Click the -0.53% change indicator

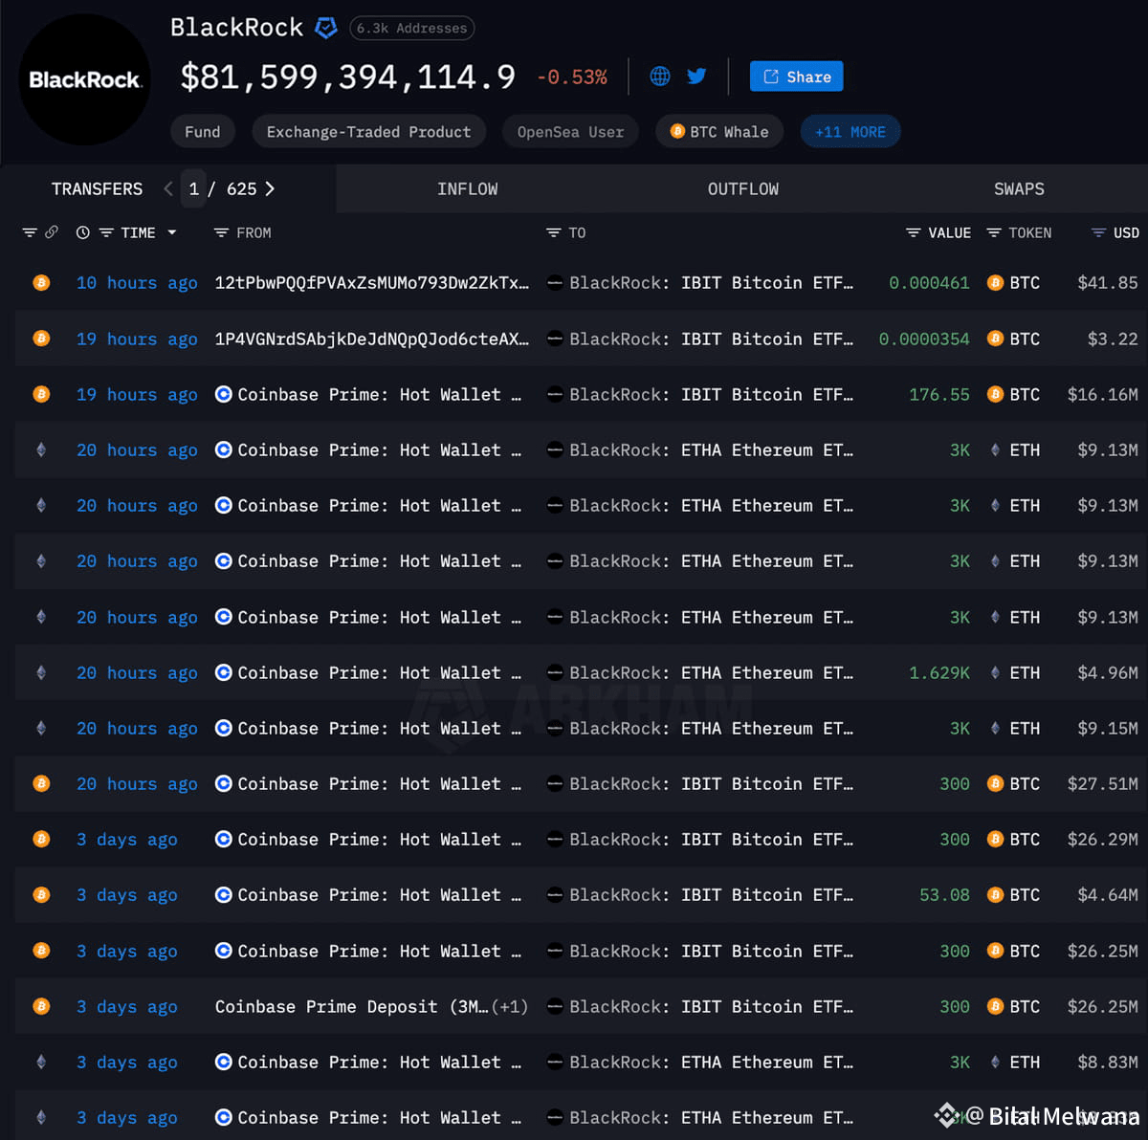point(572,77)
